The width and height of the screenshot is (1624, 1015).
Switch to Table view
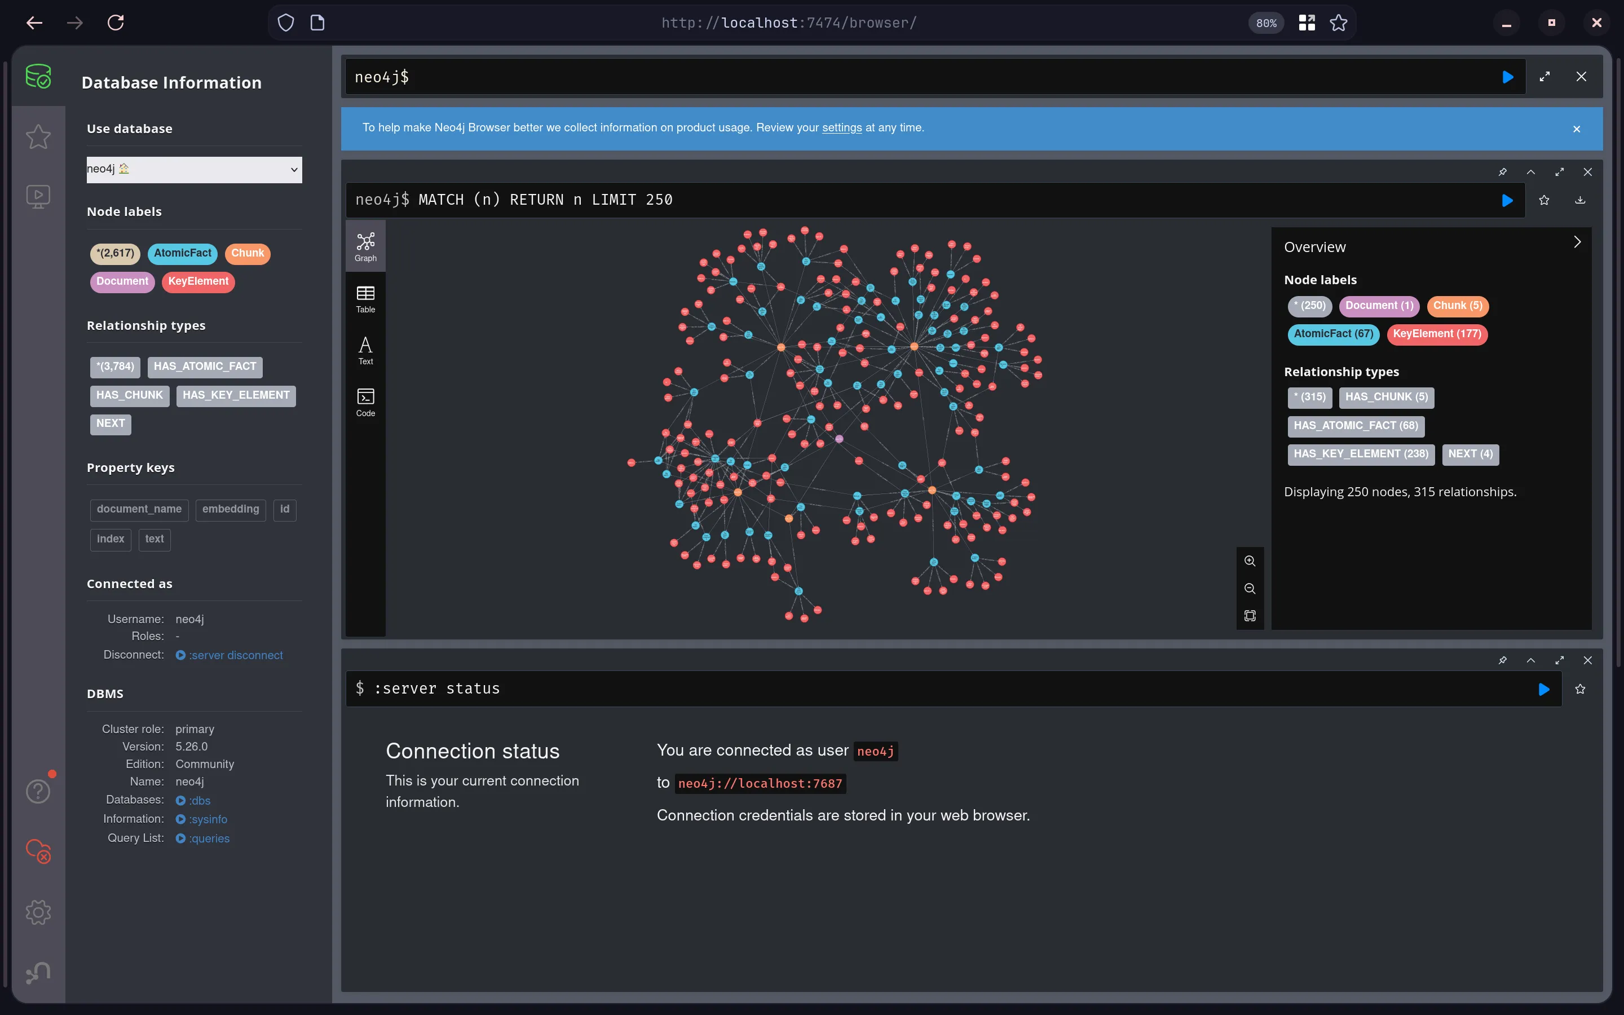[x=365, y=299]
